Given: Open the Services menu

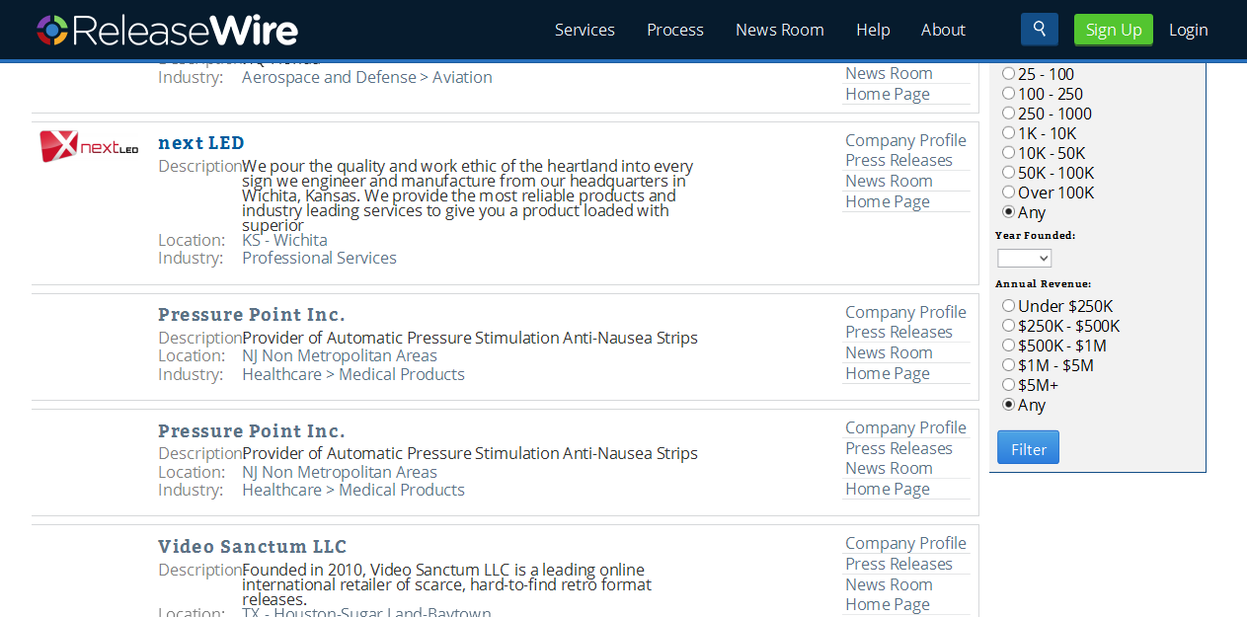Looking at the screenshot, I should 585,30.
